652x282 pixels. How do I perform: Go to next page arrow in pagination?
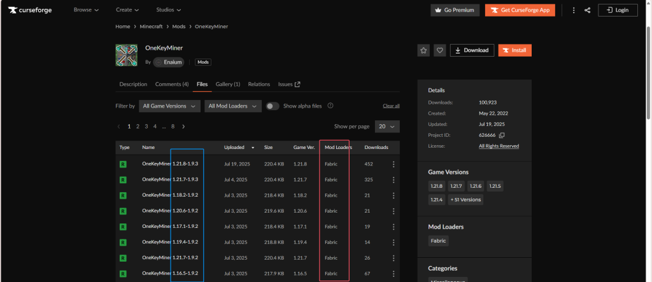pyautogui.click(x=184, y=127)
